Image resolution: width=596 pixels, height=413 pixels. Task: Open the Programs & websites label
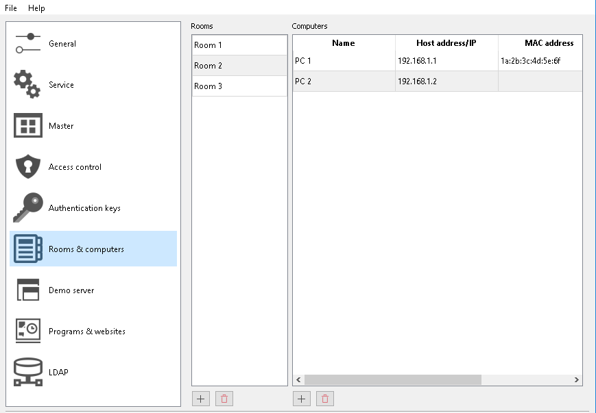point(87,331)
